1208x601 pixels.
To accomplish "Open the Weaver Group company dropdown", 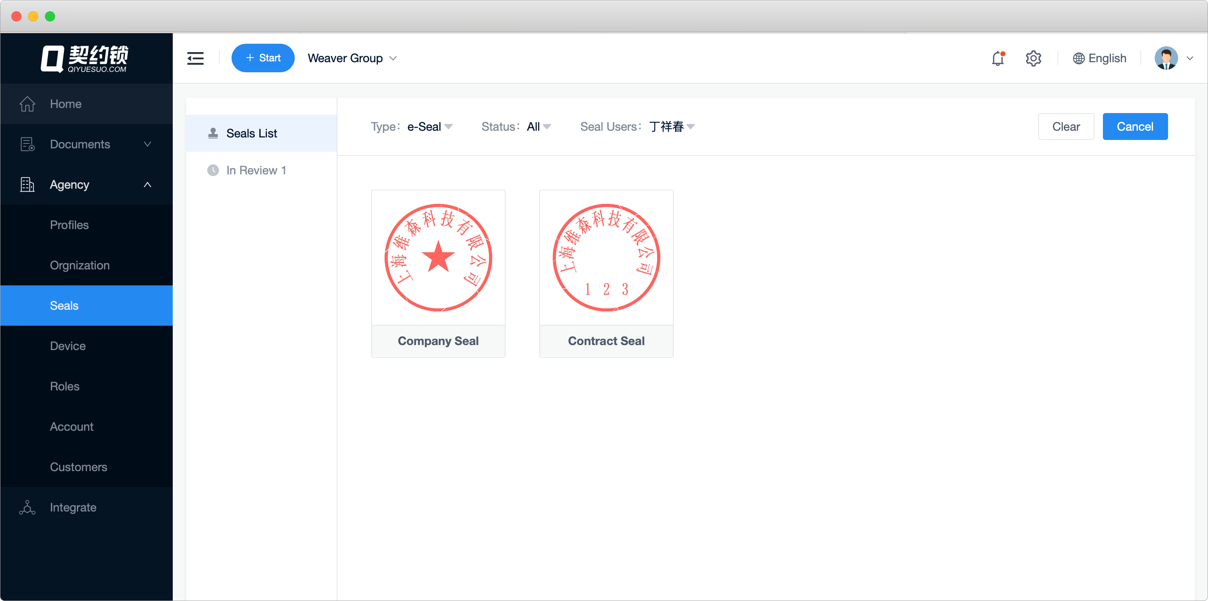I will (352, 58).
